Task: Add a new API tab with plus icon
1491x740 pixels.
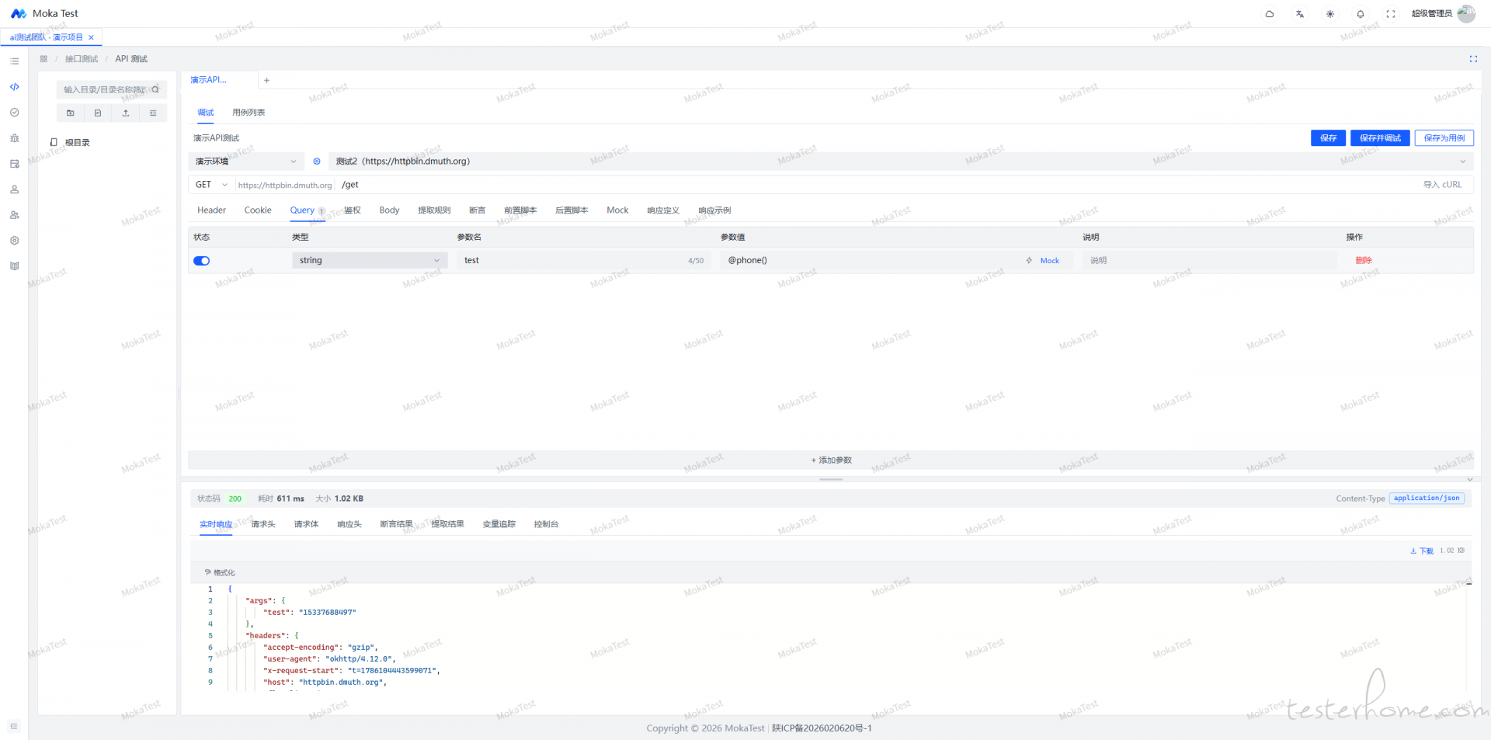Action: 266,80
